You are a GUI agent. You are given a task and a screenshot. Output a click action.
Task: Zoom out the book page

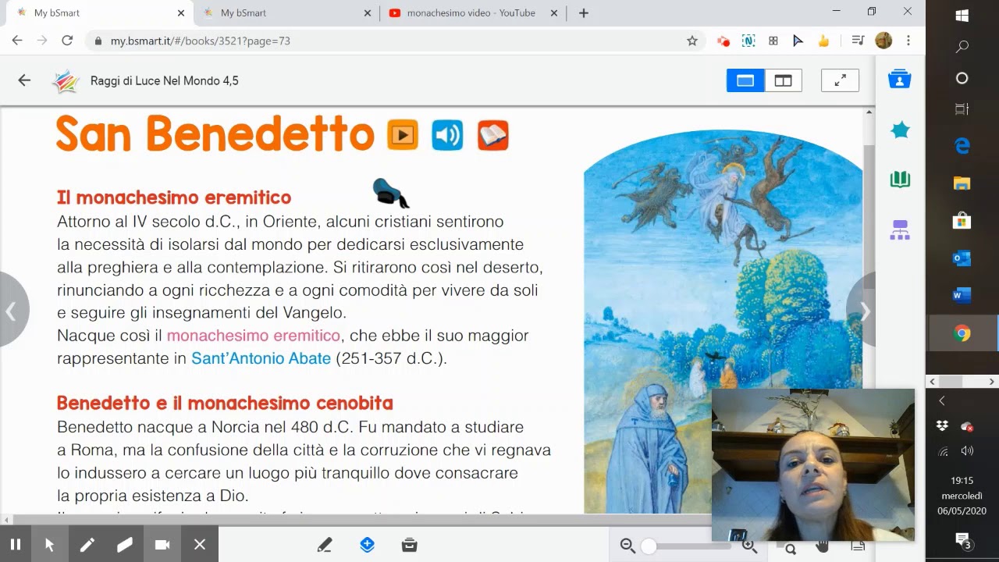[x=627, y=546]
